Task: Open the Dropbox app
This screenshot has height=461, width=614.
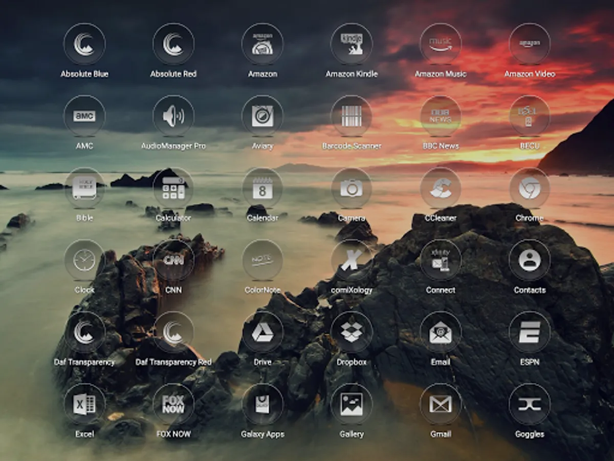Action: (x=352, y=332)
